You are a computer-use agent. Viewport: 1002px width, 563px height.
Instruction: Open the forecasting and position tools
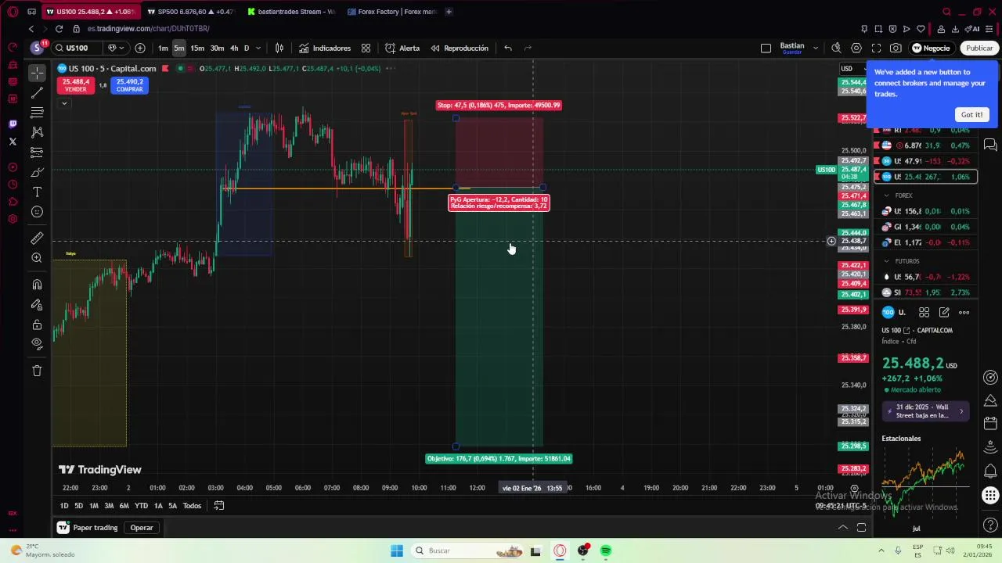[37, 152]
